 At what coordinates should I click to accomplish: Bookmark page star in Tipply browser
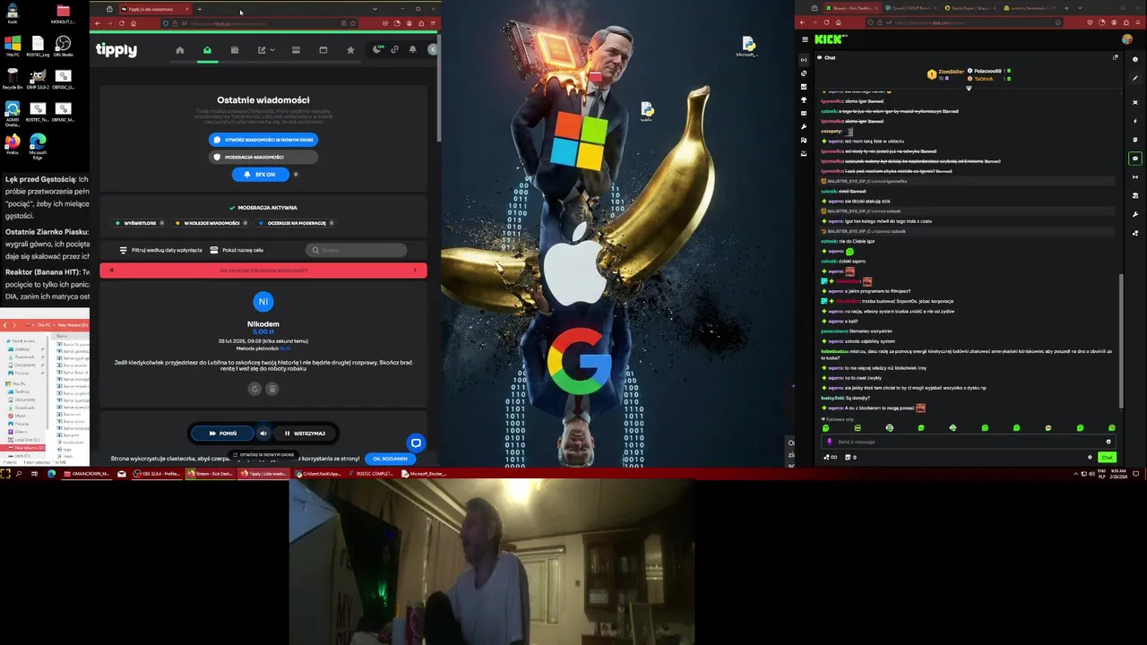pos(353,23)
